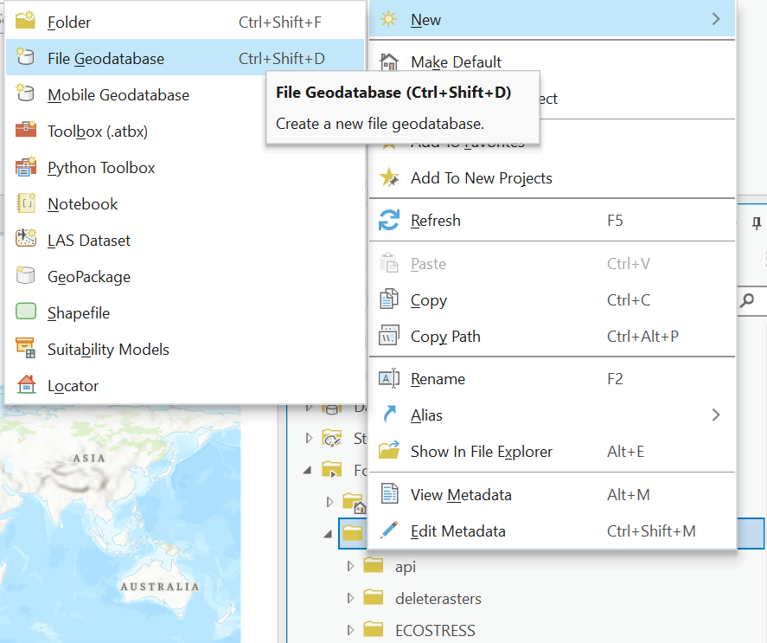This screenshot has height=643, width=767.
Task: Choose Copy Path from context menu
Action: point(445,337)
